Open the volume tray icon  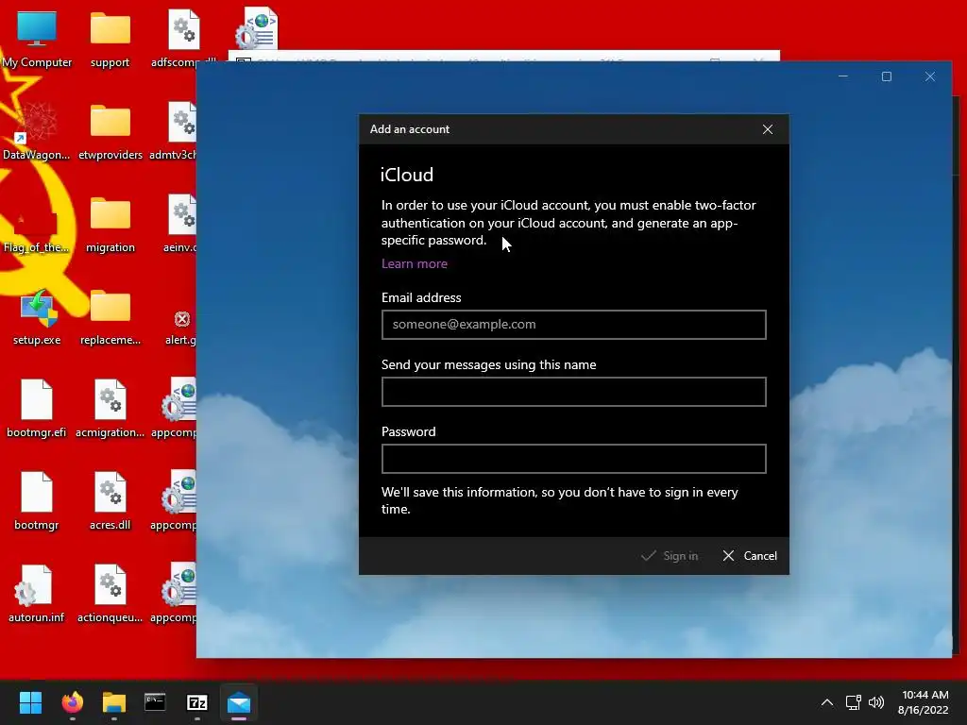pos(875,702)
